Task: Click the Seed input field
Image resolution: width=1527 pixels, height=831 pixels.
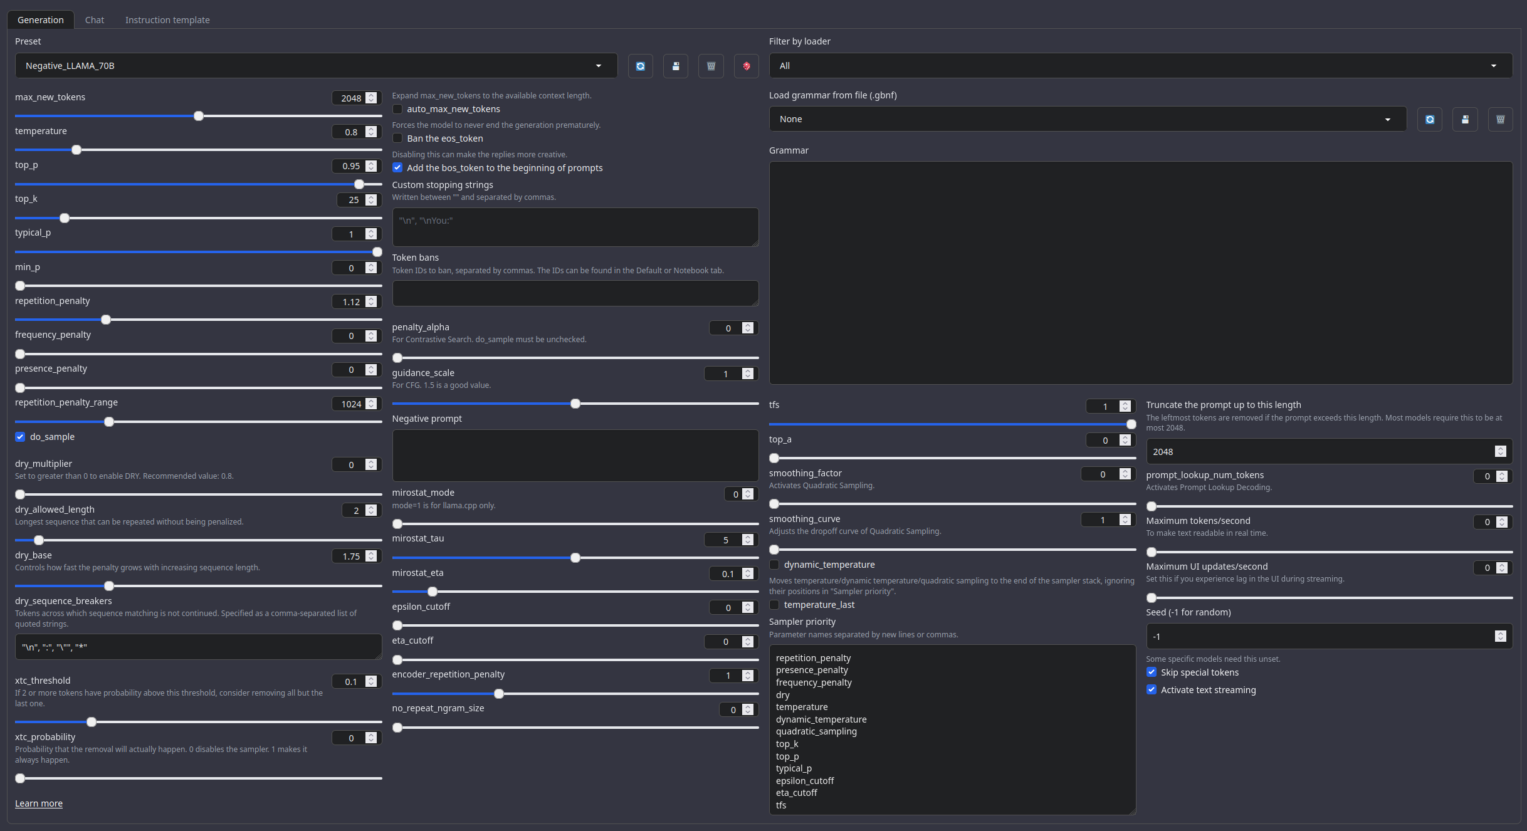Action: click(1316, 635)
